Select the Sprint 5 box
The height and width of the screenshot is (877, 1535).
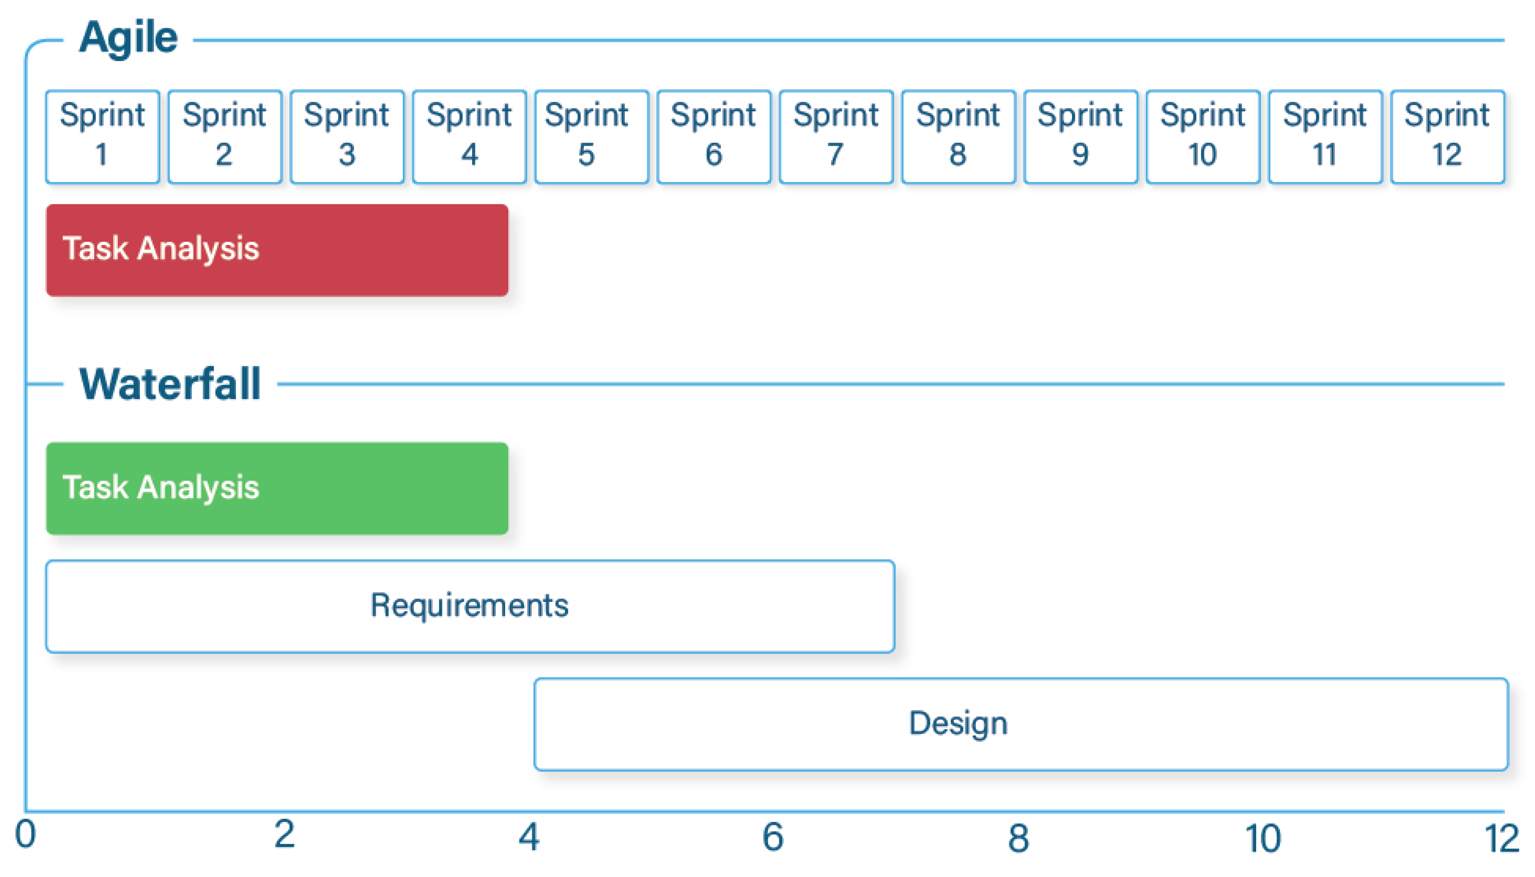point(592,137)
